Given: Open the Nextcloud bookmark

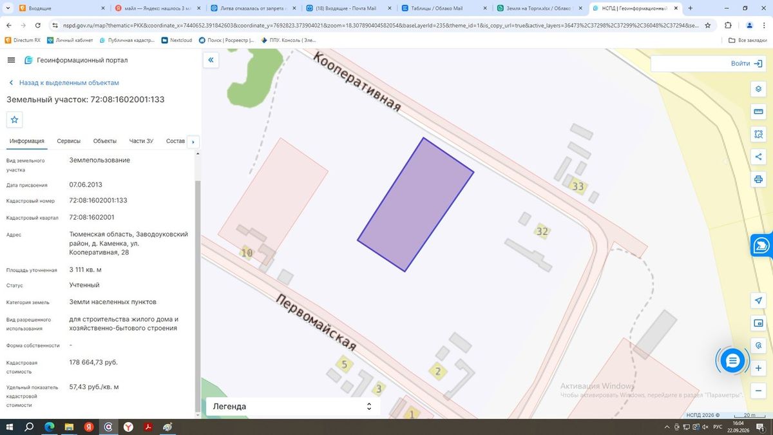Looking at the screenshot, I should click(x=177, y=40).
